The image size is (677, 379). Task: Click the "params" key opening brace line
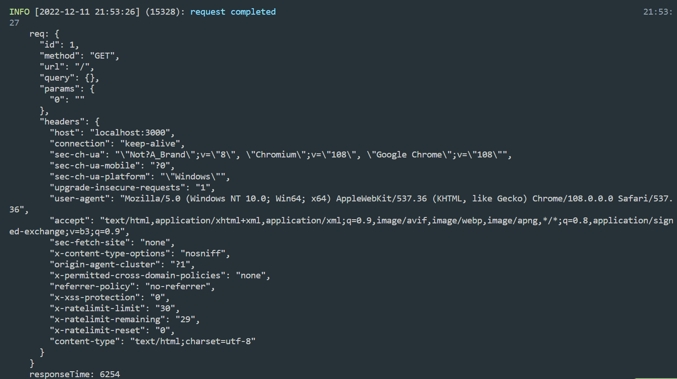67,89
